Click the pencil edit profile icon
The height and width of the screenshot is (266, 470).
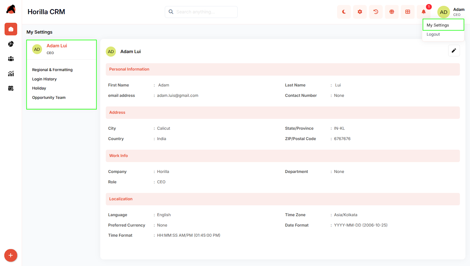(x=454, y=50)
